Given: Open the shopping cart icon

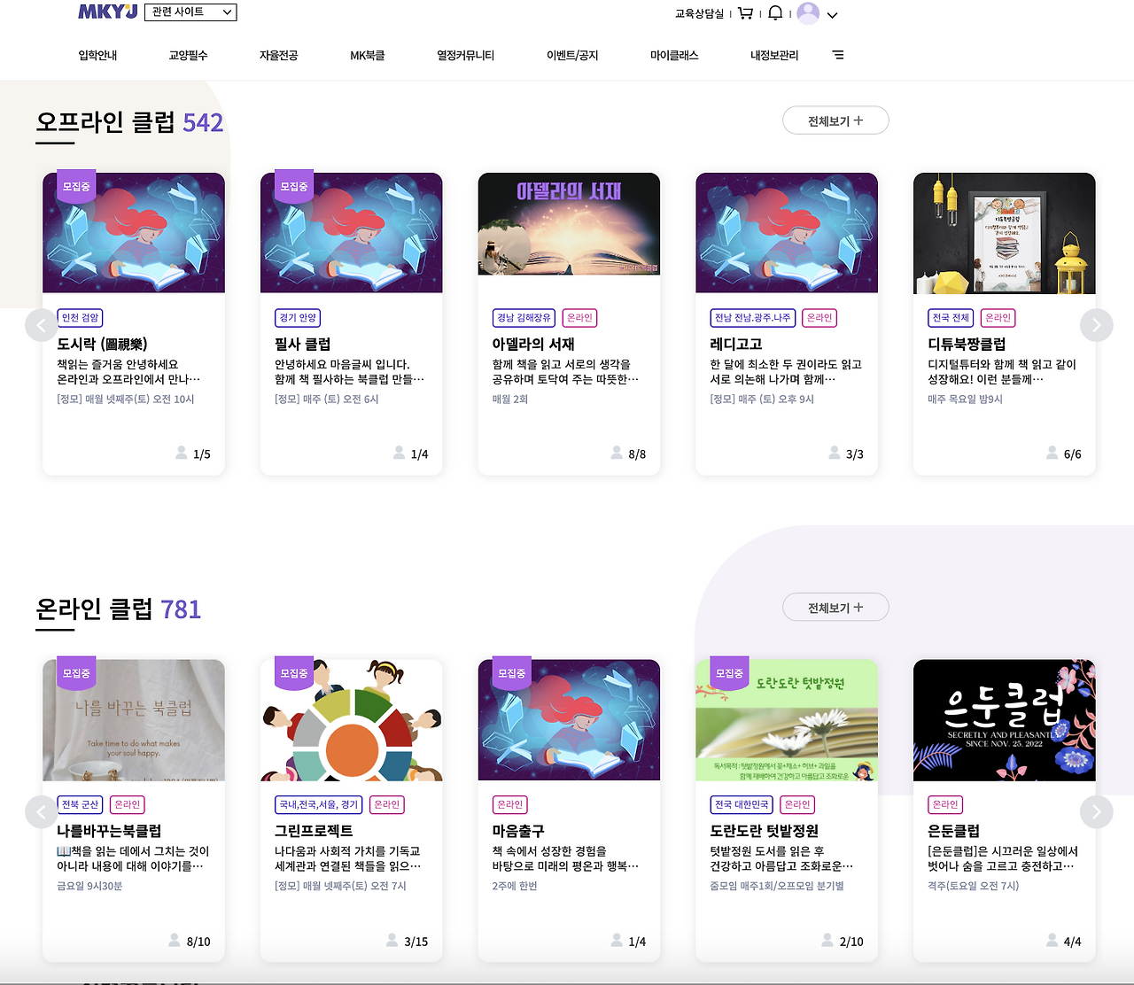Looking at the screenshot, I should pos(745,14).
